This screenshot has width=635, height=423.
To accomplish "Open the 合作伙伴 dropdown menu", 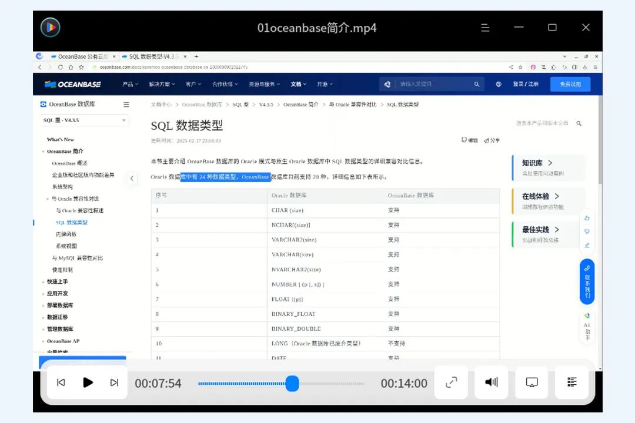I will 225,84.
